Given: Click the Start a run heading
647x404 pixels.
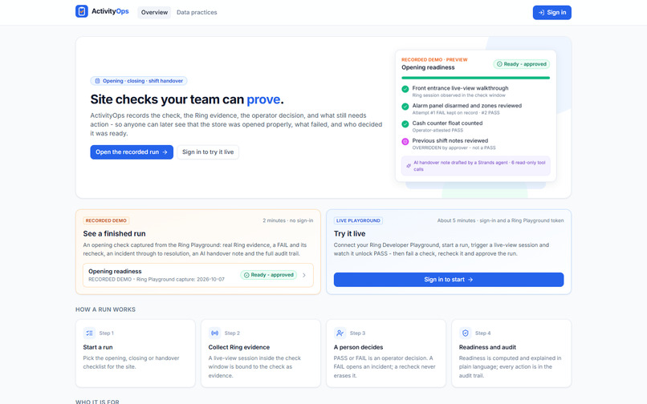Looking at the screenshot, I should point(98,347).
